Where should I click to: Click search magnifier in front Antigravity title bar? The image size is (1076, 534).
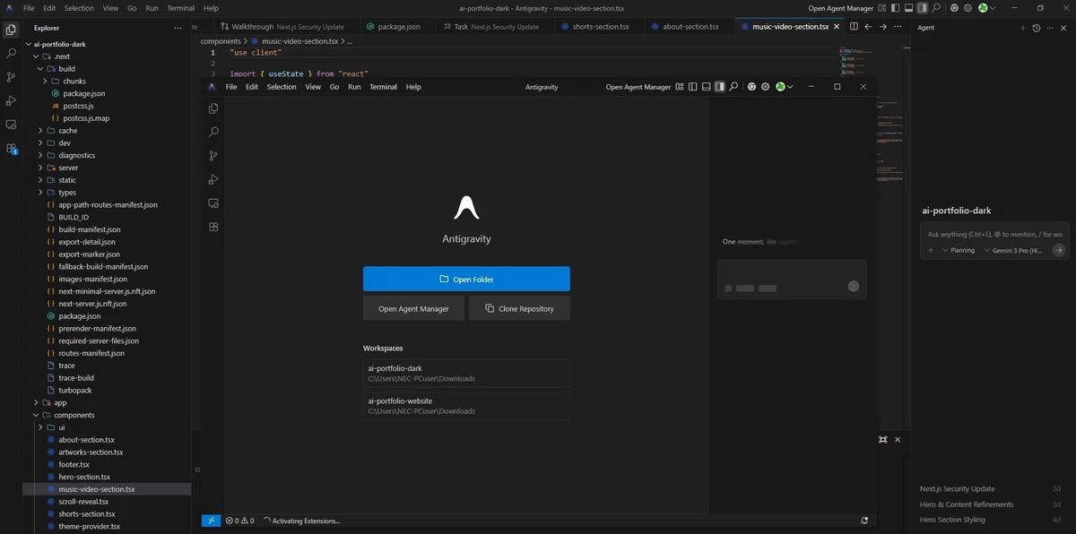[733, 87]
